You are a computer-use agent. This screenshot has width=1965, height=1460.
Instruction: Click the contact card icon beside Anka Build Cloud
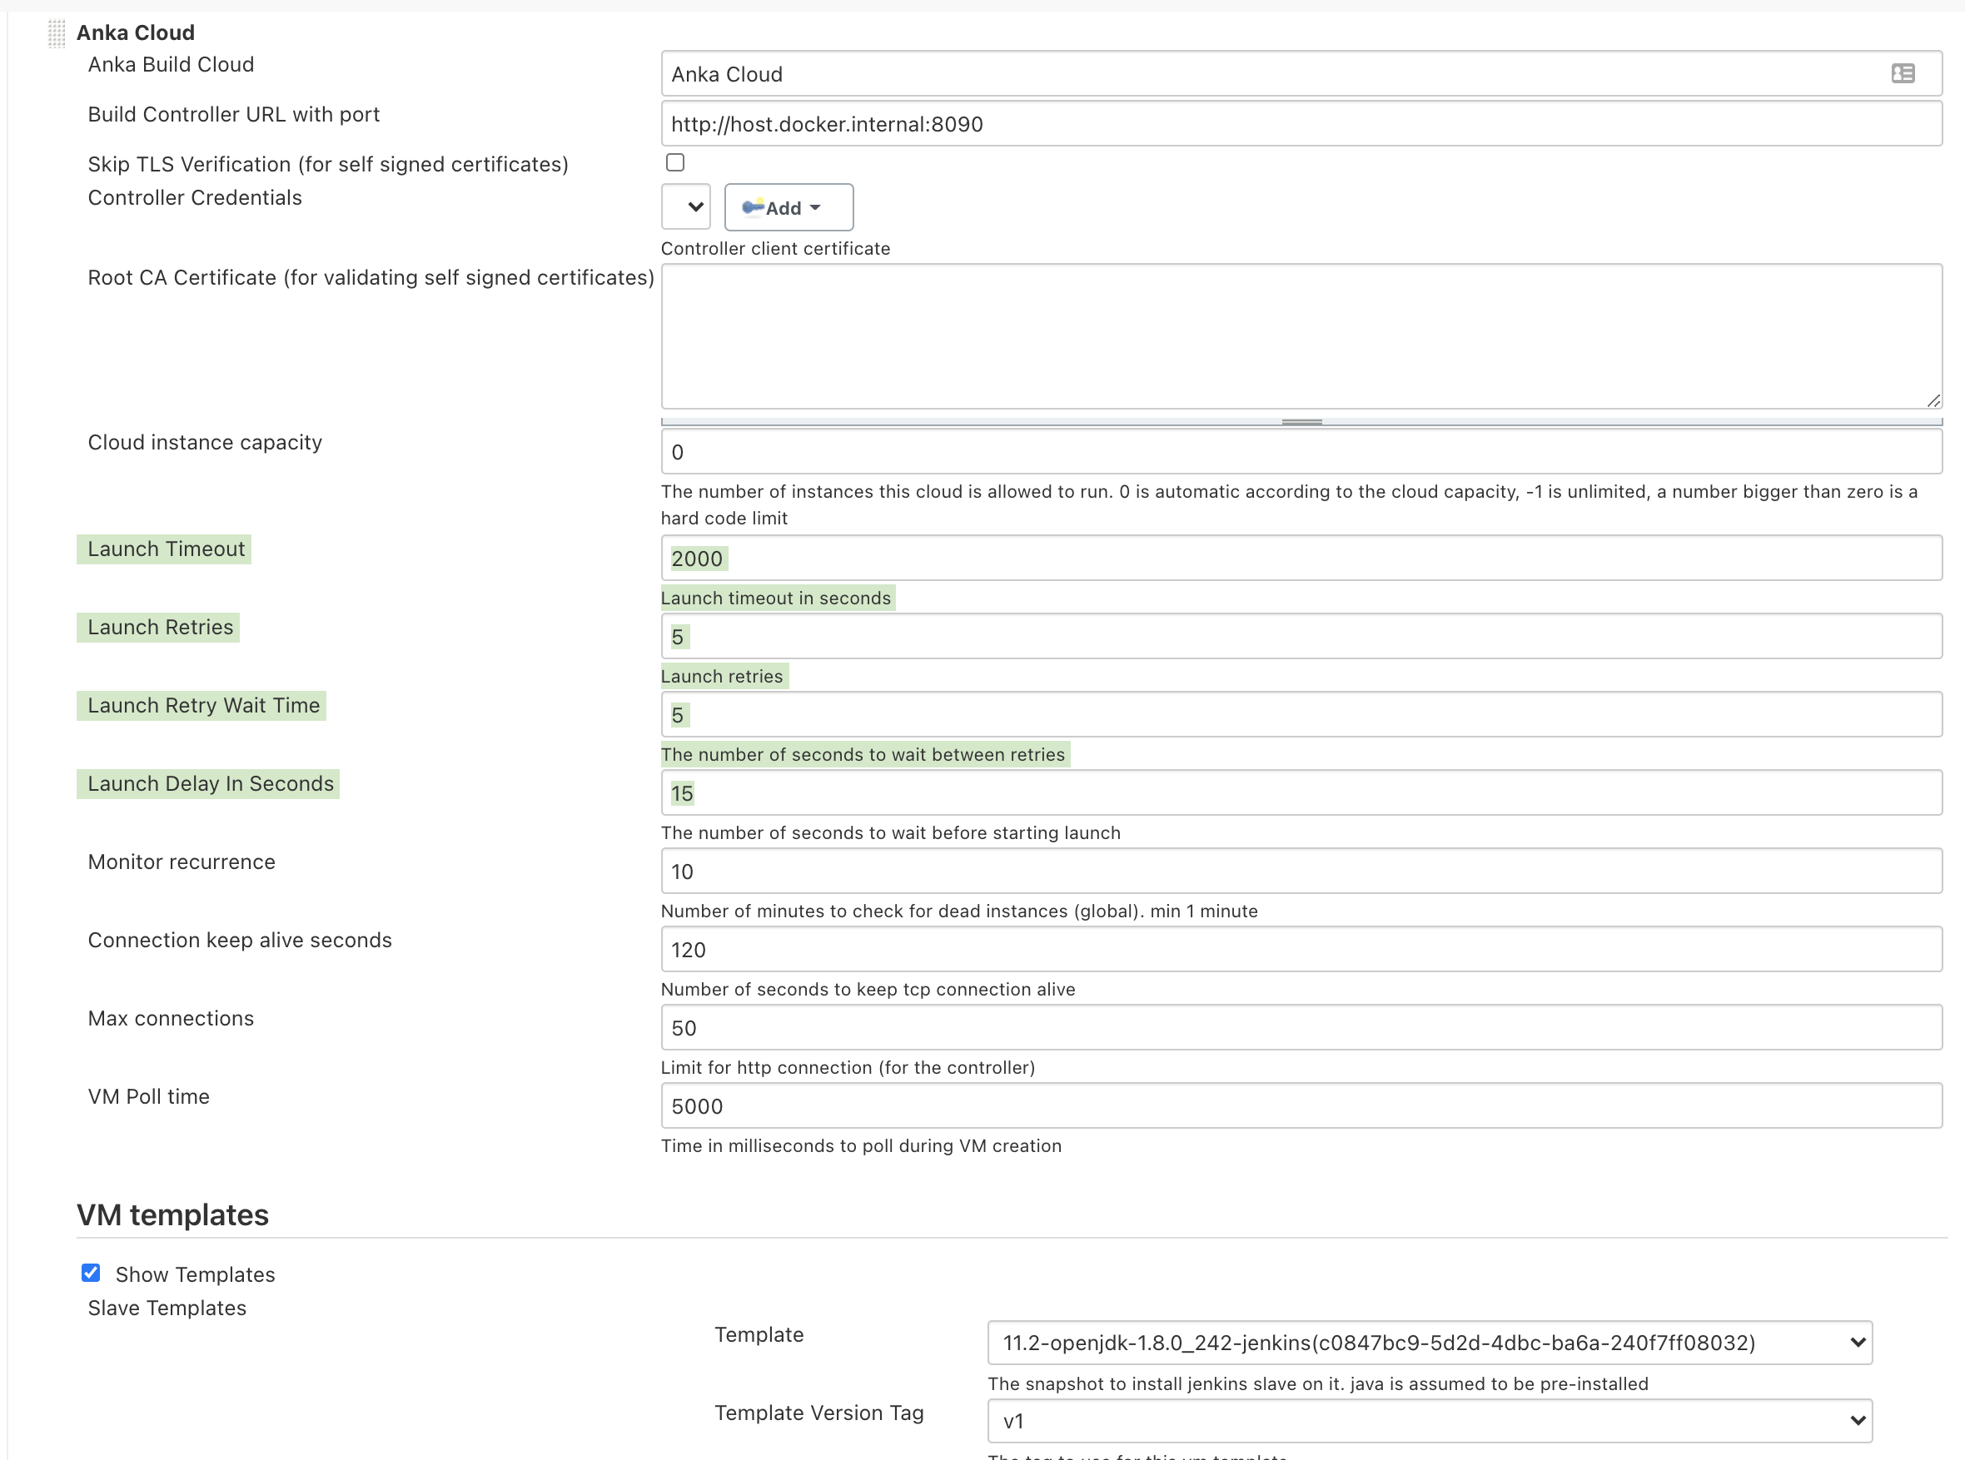tap(1903, 73)
